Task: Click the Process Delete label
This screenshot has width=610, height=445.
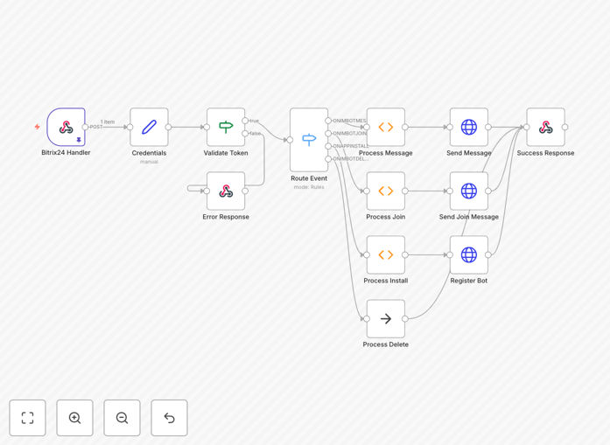Action: pos(386,344)
